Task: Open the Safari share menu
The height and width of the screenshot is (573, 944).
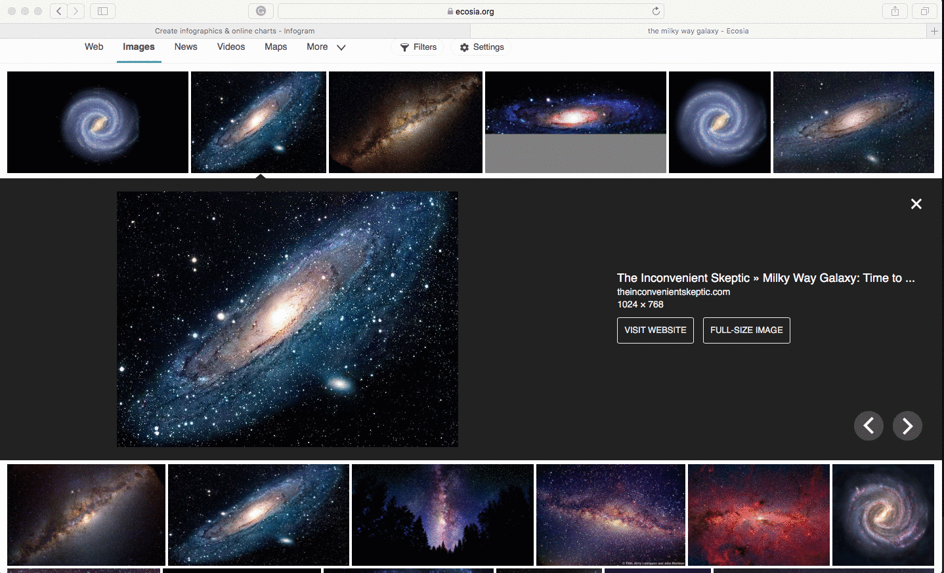Action: (x=895, y=11)
